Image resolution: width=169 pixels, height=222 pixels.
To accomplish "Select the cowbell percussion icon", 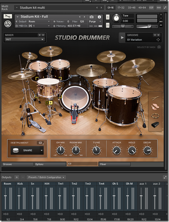I will 155,125.
